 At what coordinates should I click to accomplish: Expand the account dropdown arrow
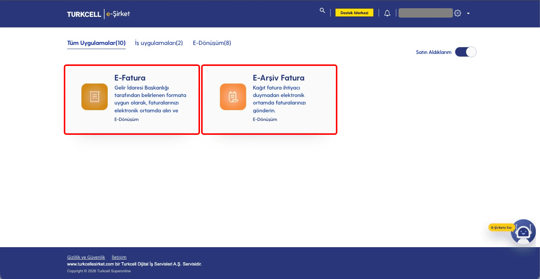tap(468, 13)
